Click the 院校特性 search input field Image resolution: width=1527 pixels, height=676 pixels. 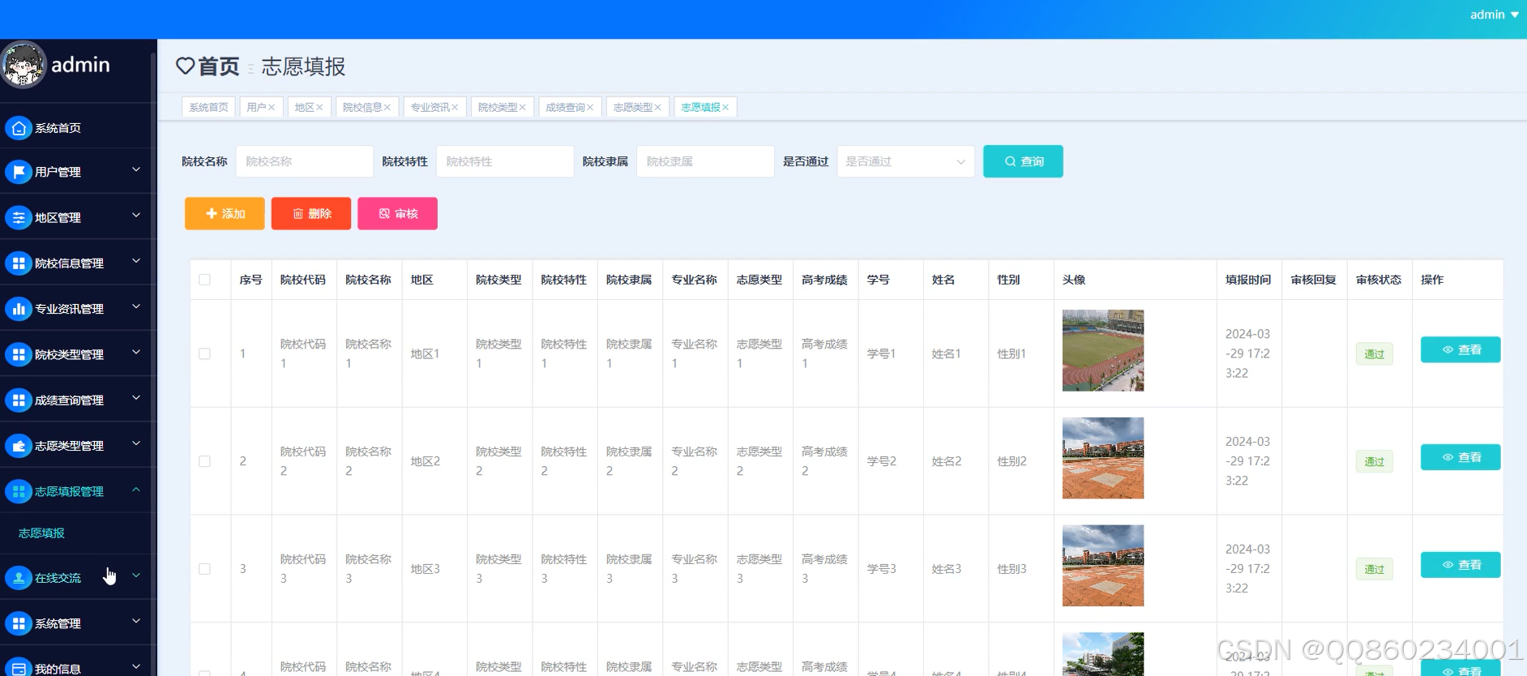[x=505, y=161]
